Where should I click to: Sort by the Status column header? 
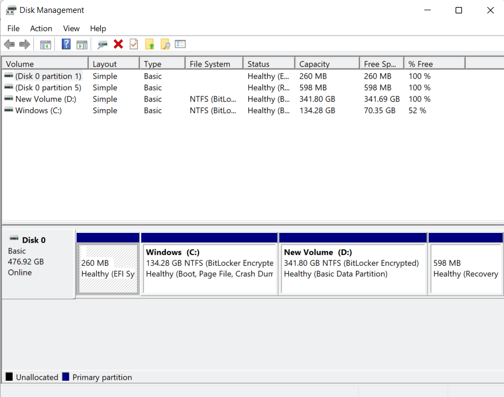[x=269, y=63]
